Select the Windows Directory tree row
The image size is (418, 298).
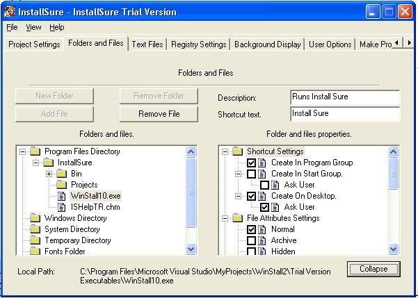[x=75, y=218]
